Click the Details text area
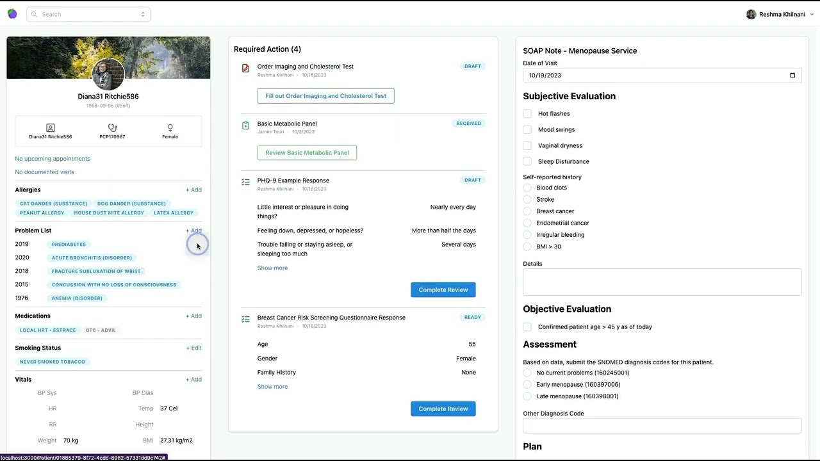The width and height of the screenshot is (820, 461). click(662, 282)
